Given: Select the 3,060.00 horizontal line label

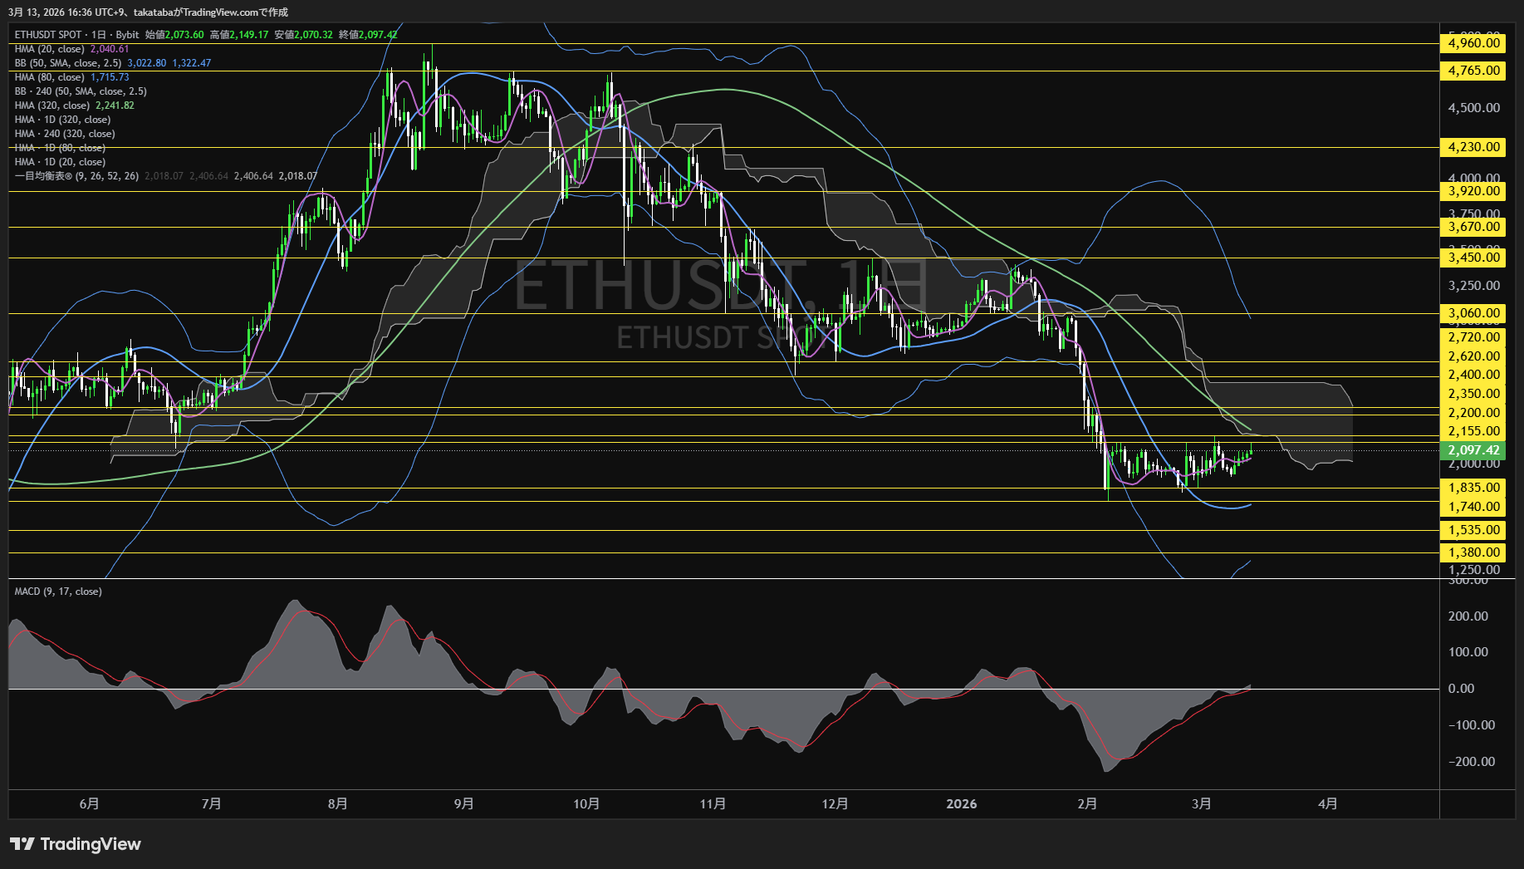Looking at the screenshot, I should tap(1473, 313).
